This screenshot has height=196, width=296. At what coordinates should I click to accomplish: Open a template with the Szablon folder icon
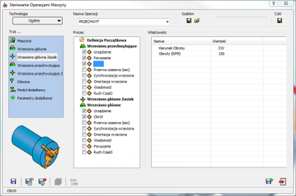coord(197,21)
